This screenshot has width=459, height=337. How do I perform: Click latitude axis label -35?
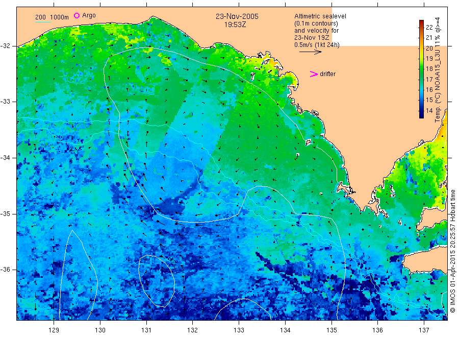(x=5, y=213)
